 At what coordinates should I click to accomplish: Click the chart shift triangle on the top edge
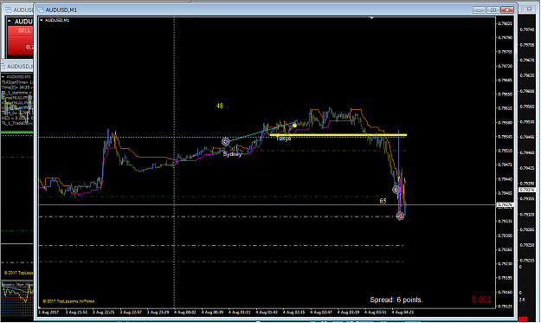(371, 17)
